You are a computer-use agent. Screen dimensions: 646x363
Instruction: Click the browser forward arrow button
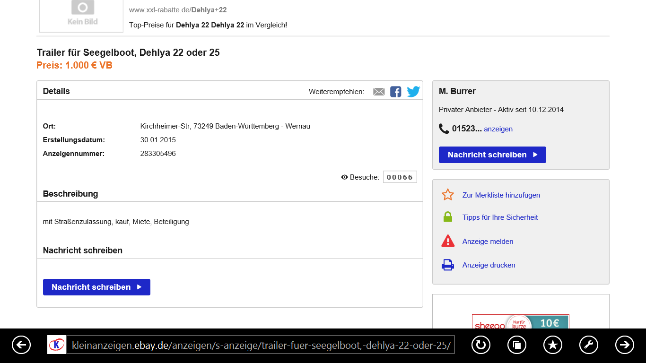click(x=624, y=345)
